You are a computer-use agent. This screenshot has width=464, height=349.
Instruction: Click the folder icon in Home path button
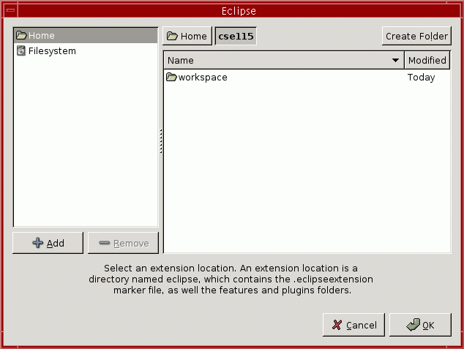(x=173, y=36)
